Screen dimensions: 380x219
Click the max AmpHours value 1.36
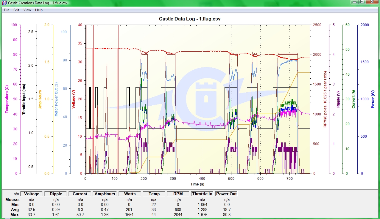105,215
